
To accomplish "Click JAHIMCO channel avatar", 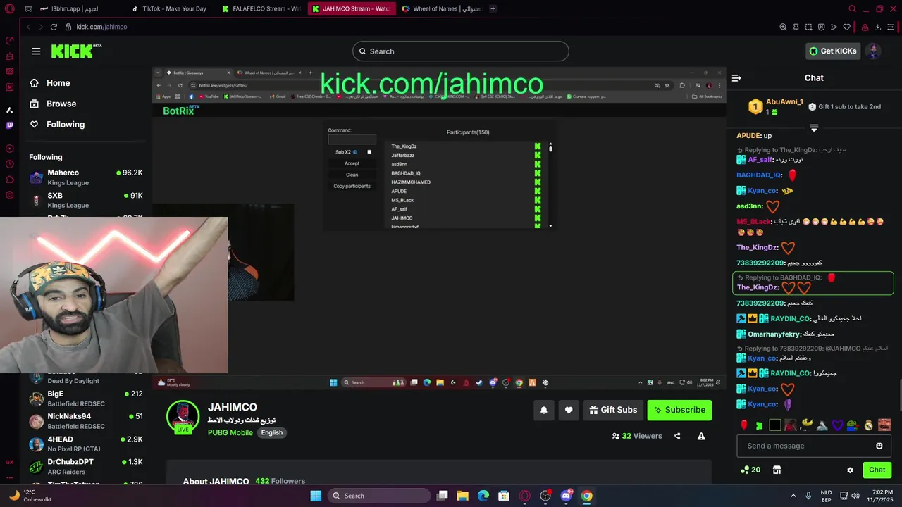I will coord(183,416).
